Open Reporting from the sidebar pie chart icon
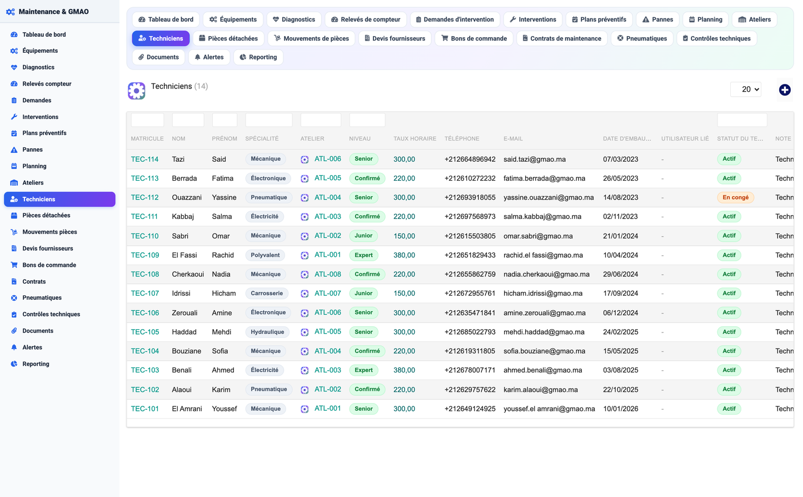The image size is (803, 497). pos(14,364)
